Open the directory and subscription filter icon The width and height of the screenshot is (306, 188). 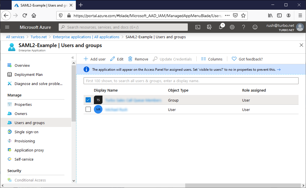coord(209,27)
